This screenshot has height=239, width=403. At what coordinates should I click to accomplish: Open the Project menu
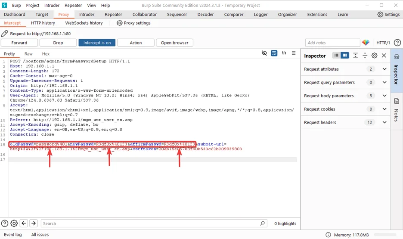(33, 5)
